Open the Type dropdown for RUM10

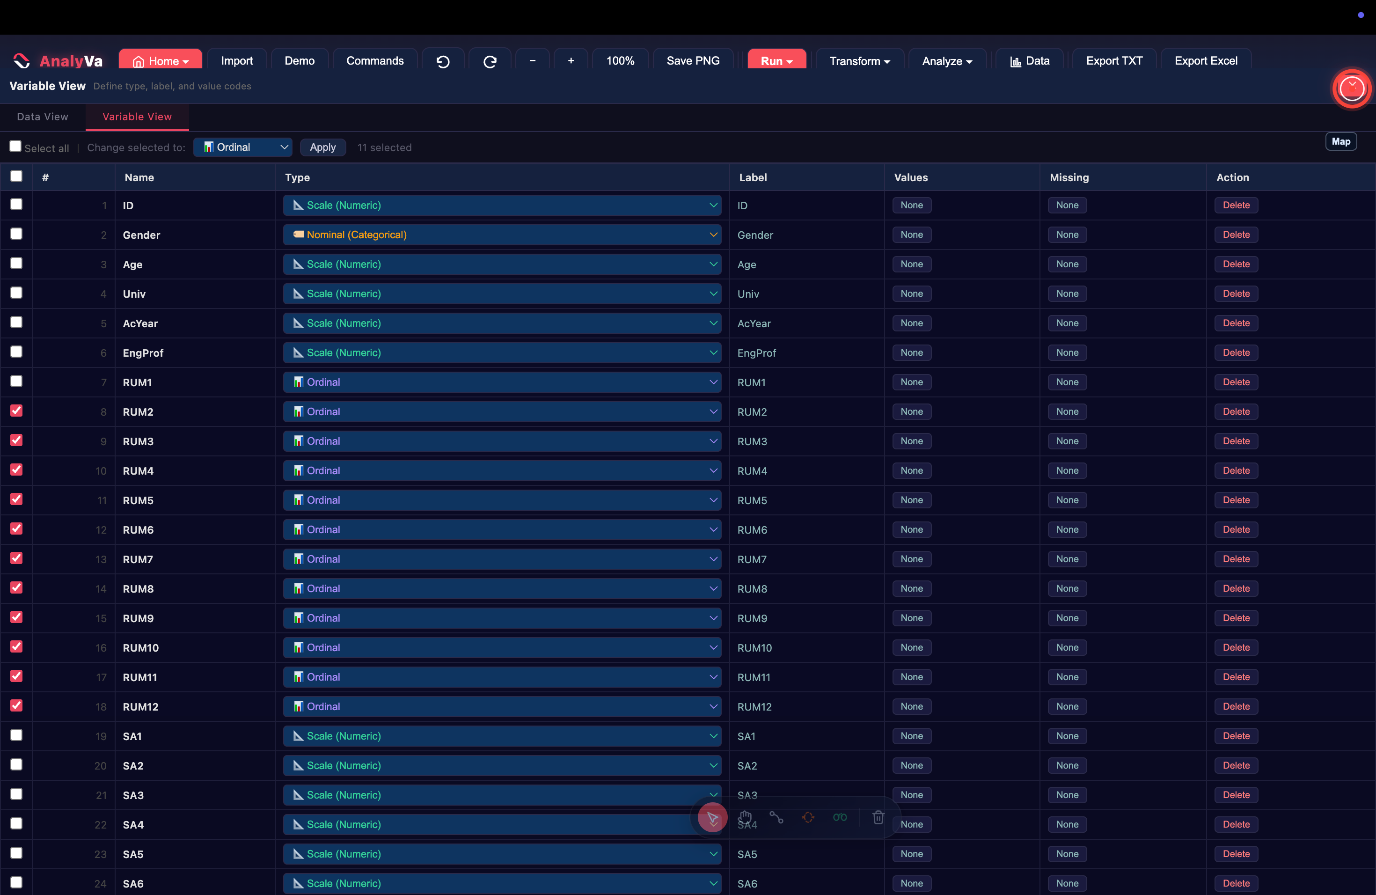tap(502, 647)
